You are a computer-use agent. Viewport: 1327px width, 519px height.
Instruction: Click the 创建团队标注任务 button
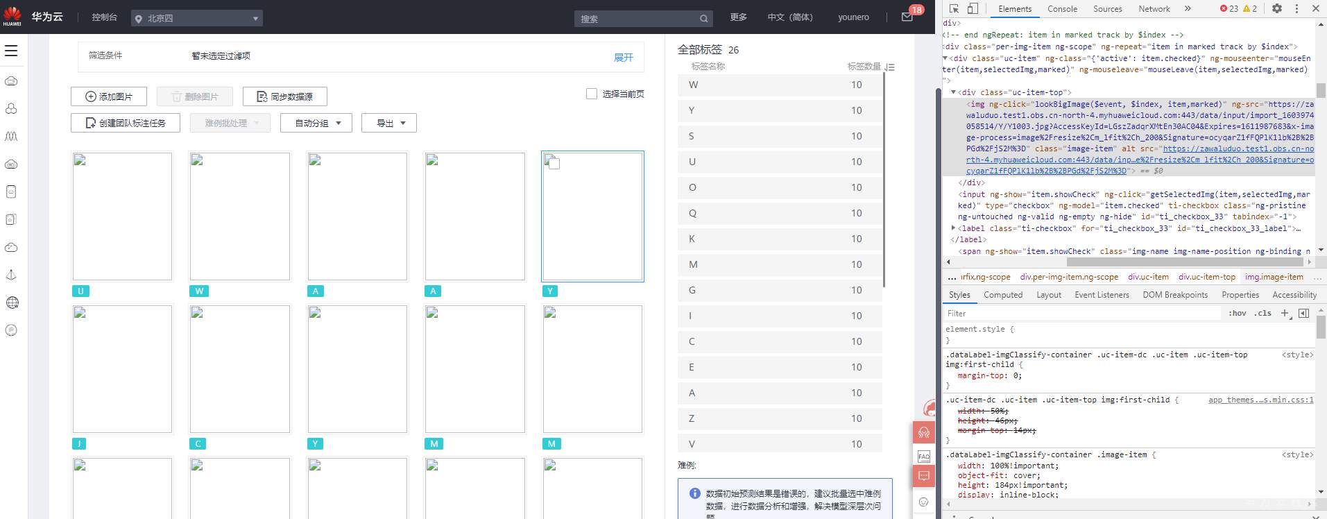point(126,124)
